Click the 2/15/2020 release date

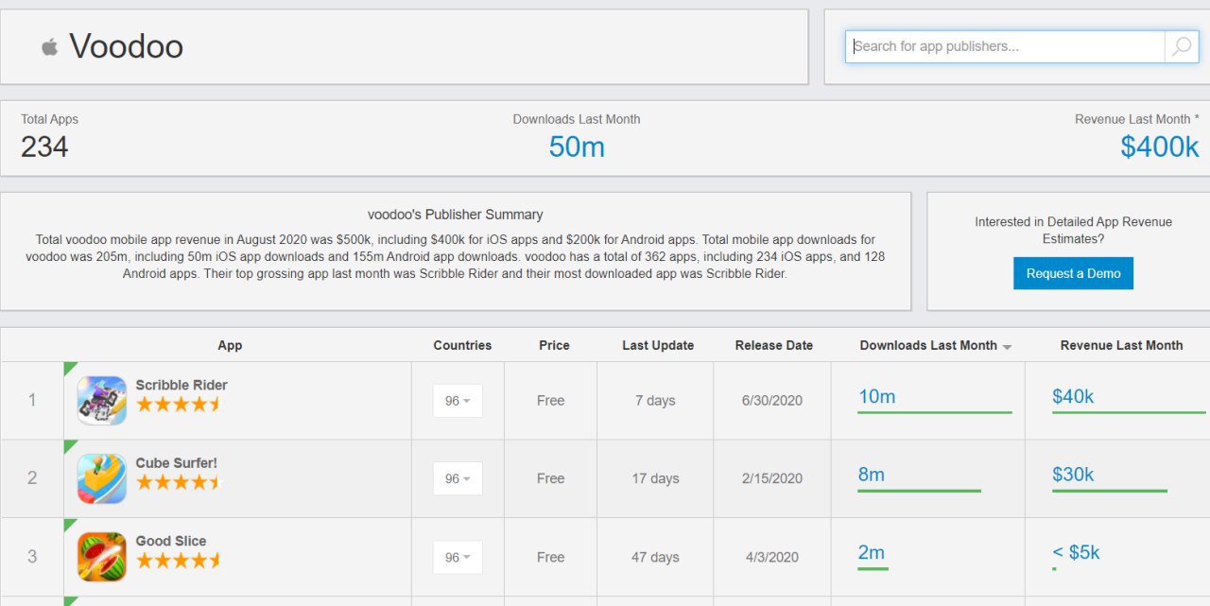(772, 478)
